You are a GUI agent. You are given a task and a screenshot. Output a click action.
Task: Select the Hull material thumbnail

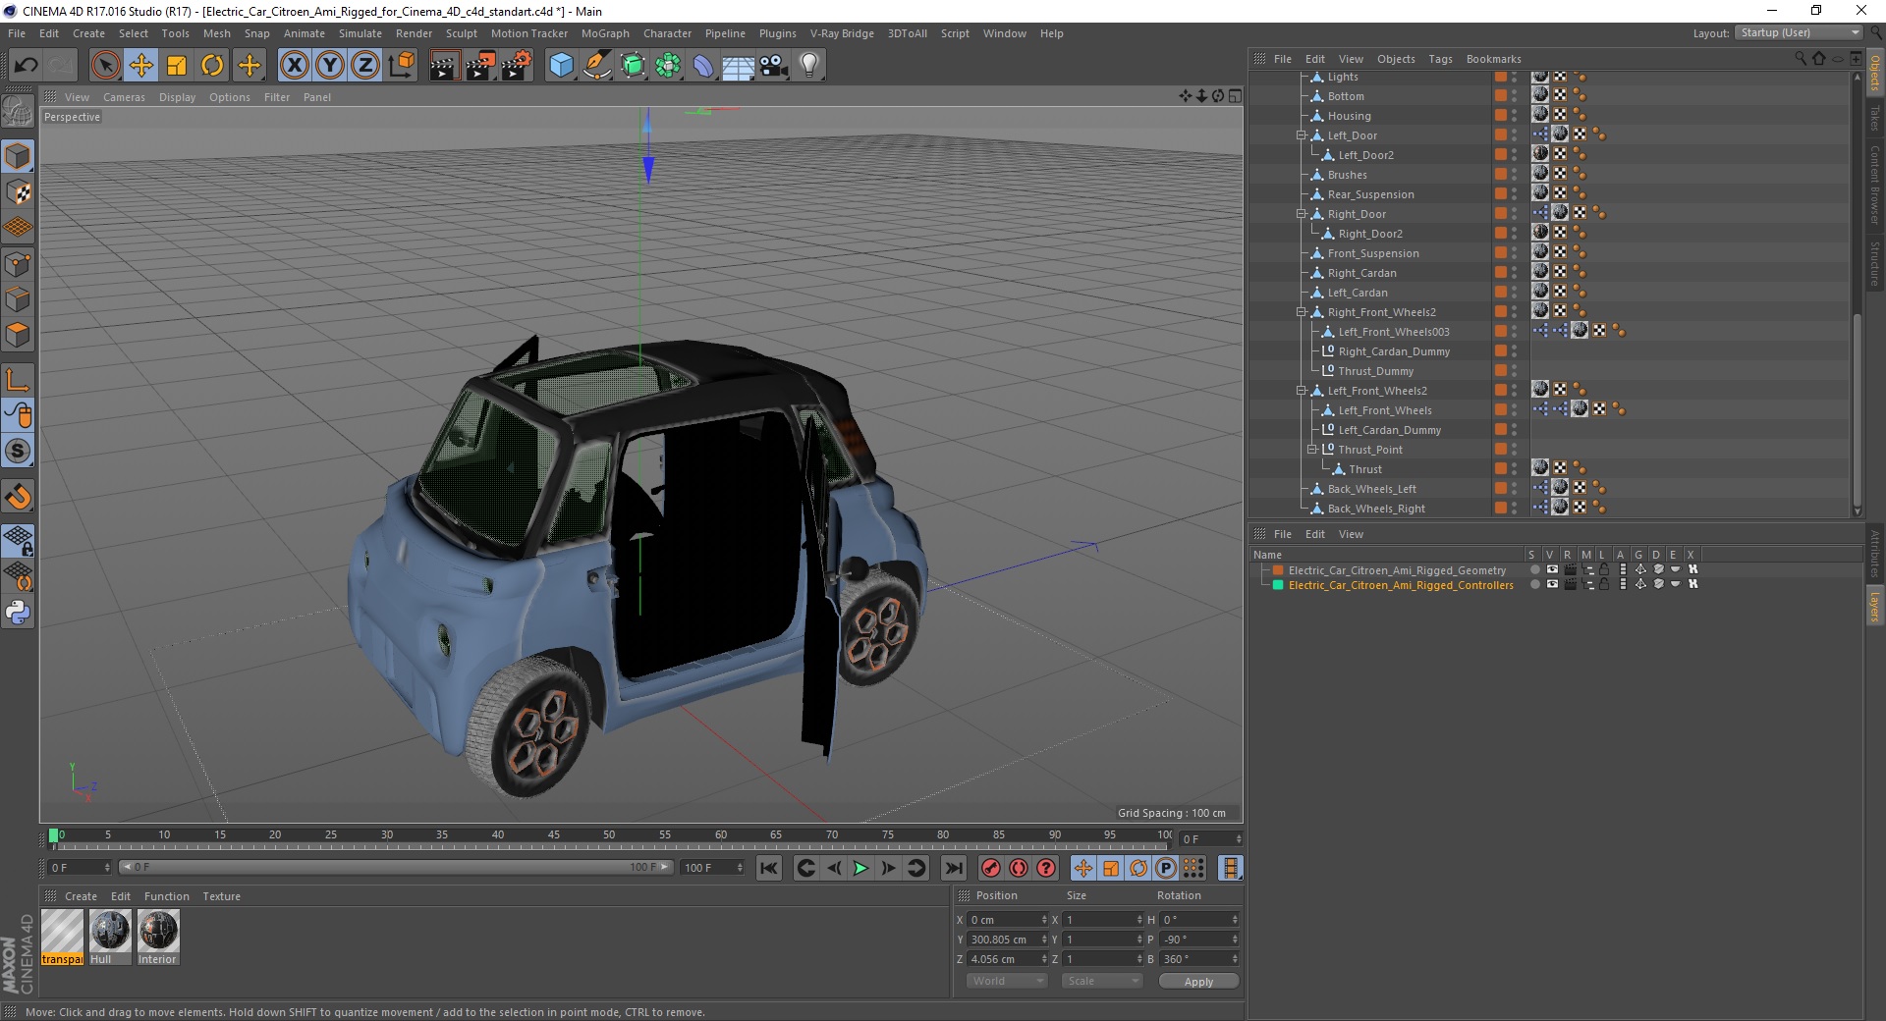pos(110,932)
